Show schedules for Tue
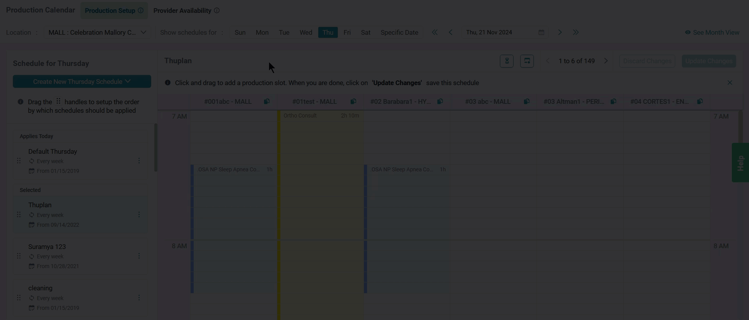This screenshot has height=320, width=749. [284, 32]
